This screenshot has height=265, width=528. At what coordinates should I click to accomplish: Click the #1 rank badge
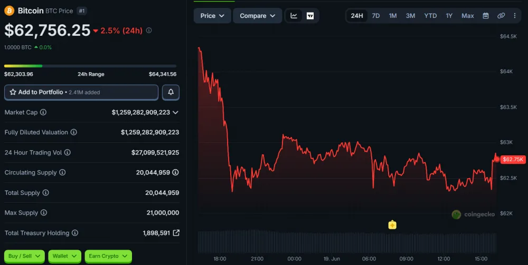tap(82, 11)
